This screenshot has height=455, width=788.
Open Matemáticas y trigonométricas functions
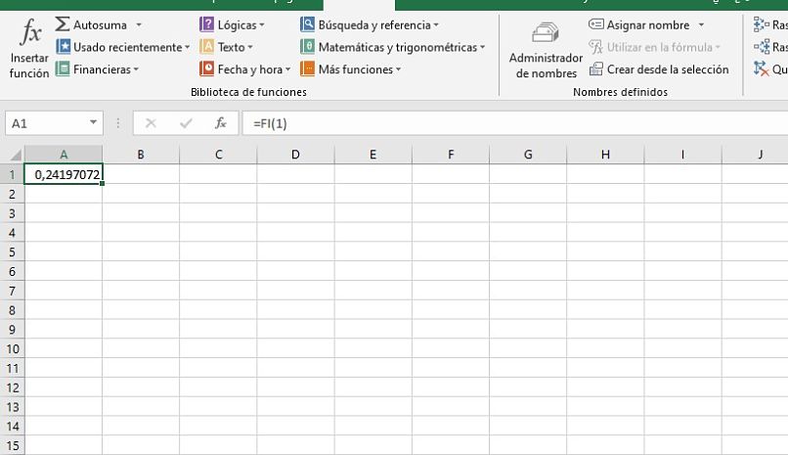[x=393, y=47]
